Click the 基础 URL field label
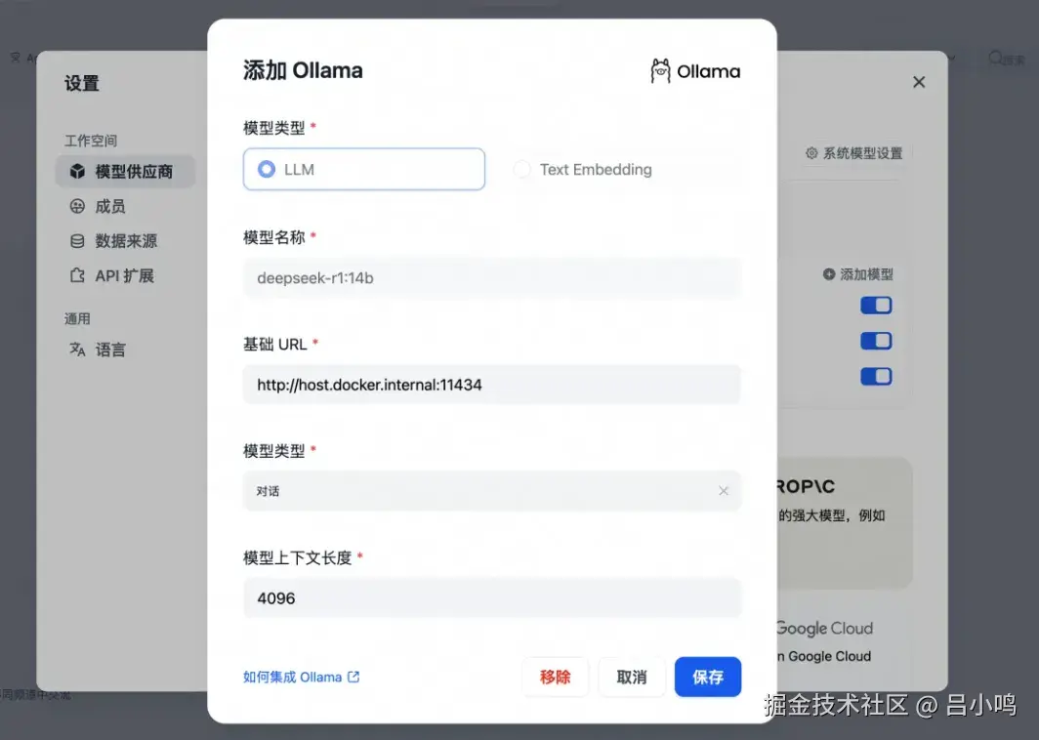This screenshot has height=740, width=1039. 275,345
